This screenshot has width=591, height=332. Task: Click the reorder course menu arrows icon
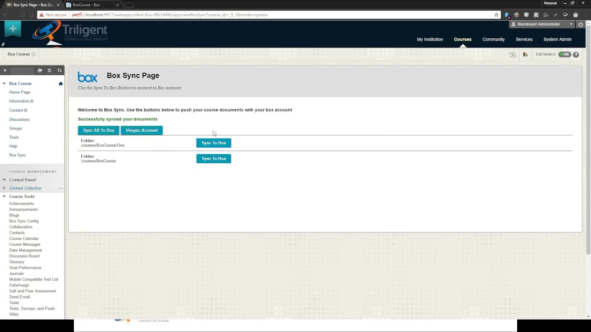60,71
